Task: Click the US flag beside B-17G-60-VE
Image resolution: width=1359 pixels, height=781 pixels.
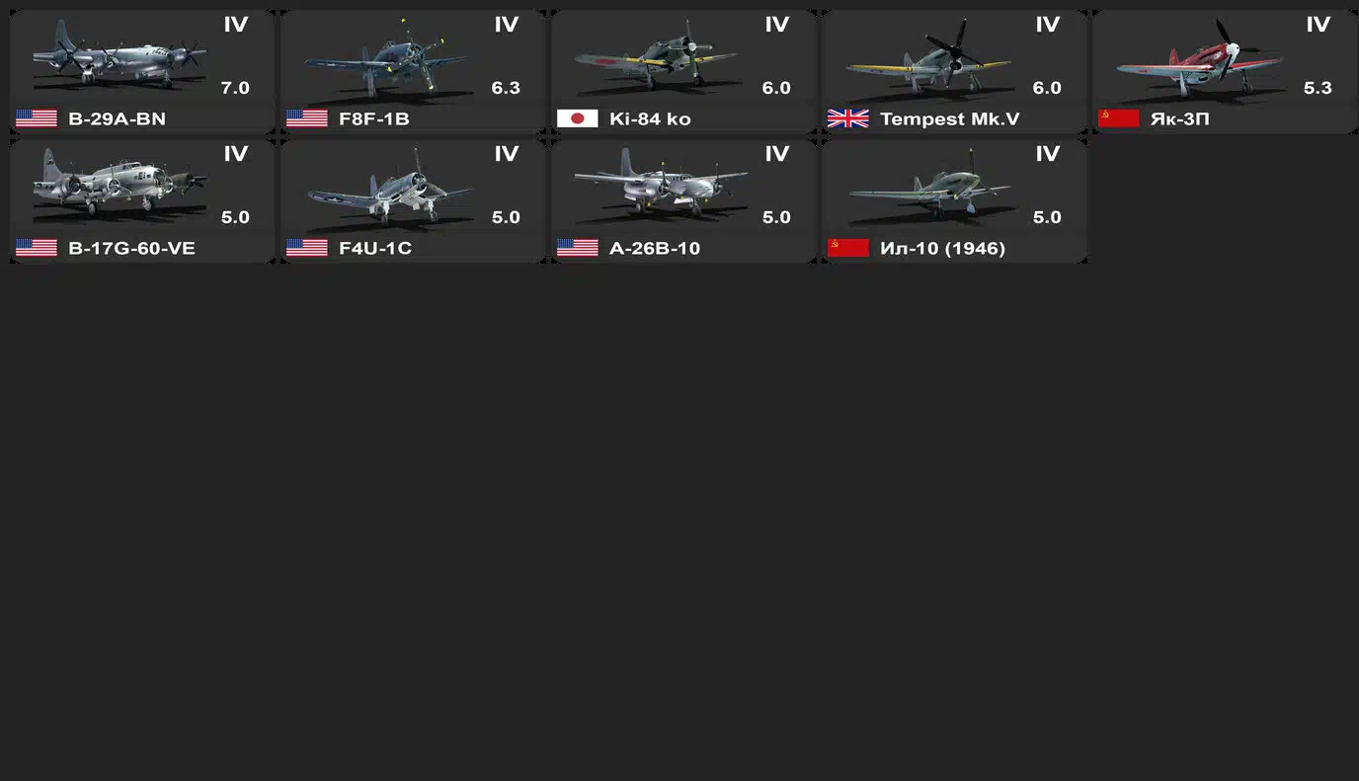Action: (x=37, y=248)
